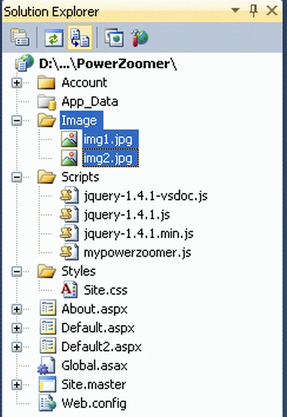Click the App_Data folder icon
The width and height of the screenshot is (287, 417).
(x=47, y=102)
